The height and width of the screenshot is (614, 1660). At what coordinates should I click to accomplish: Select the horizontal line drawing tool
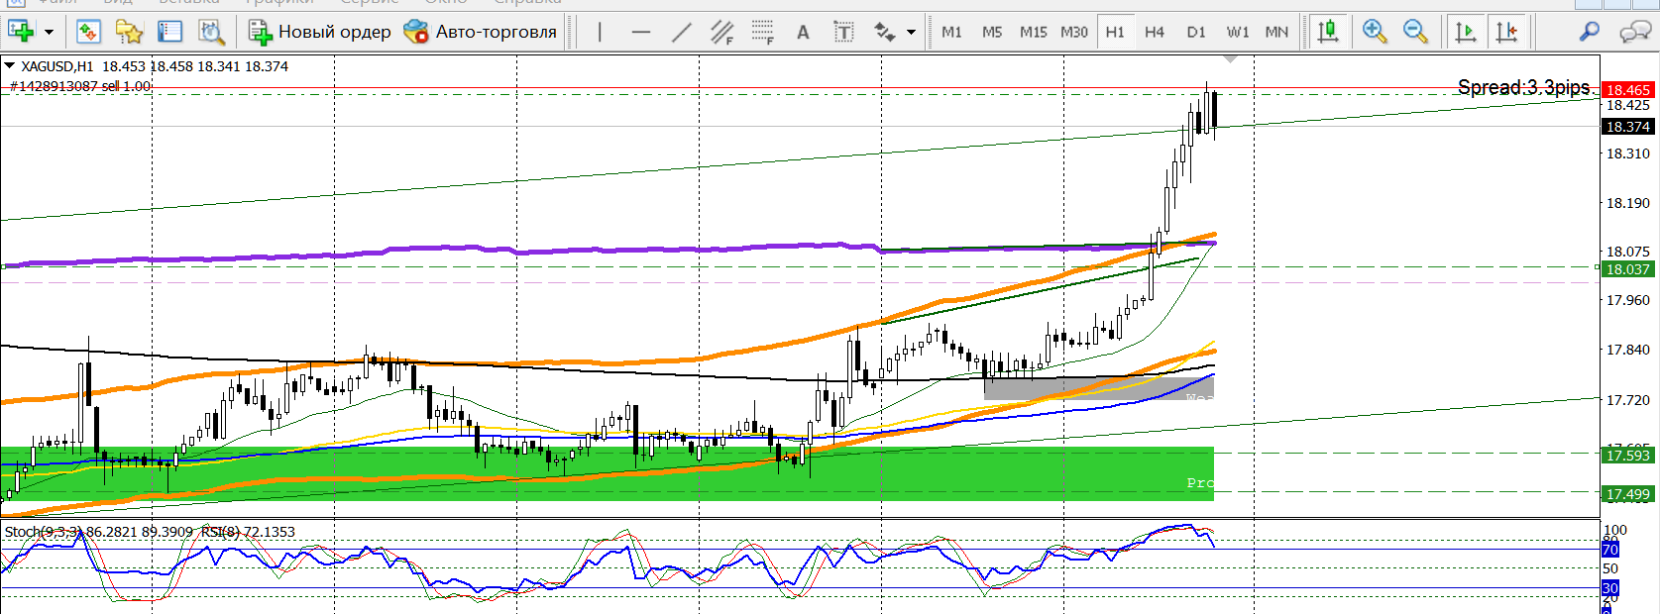click(x=641, y=32)
